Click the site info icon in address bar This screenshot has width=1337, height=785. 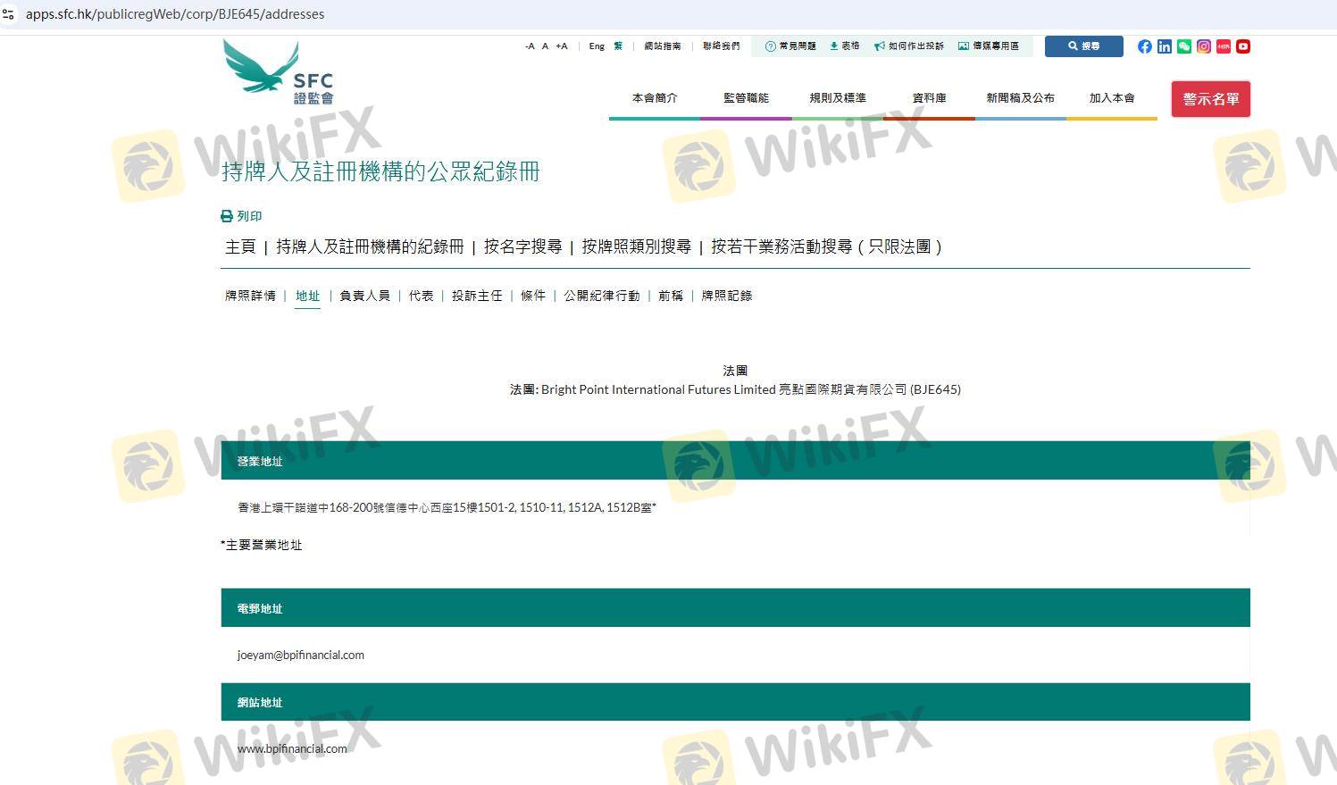(x=9, y=14)
